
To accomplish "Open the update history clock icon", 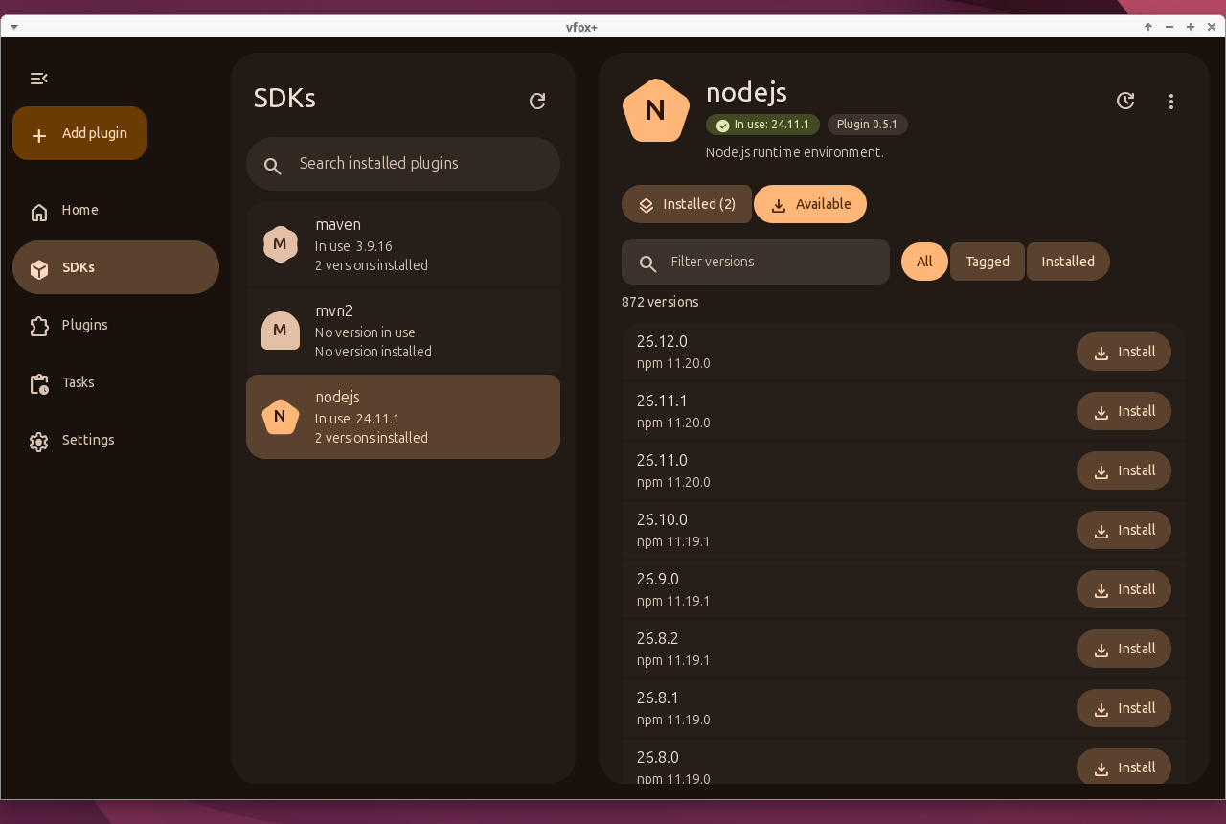I will [1125, 101].
